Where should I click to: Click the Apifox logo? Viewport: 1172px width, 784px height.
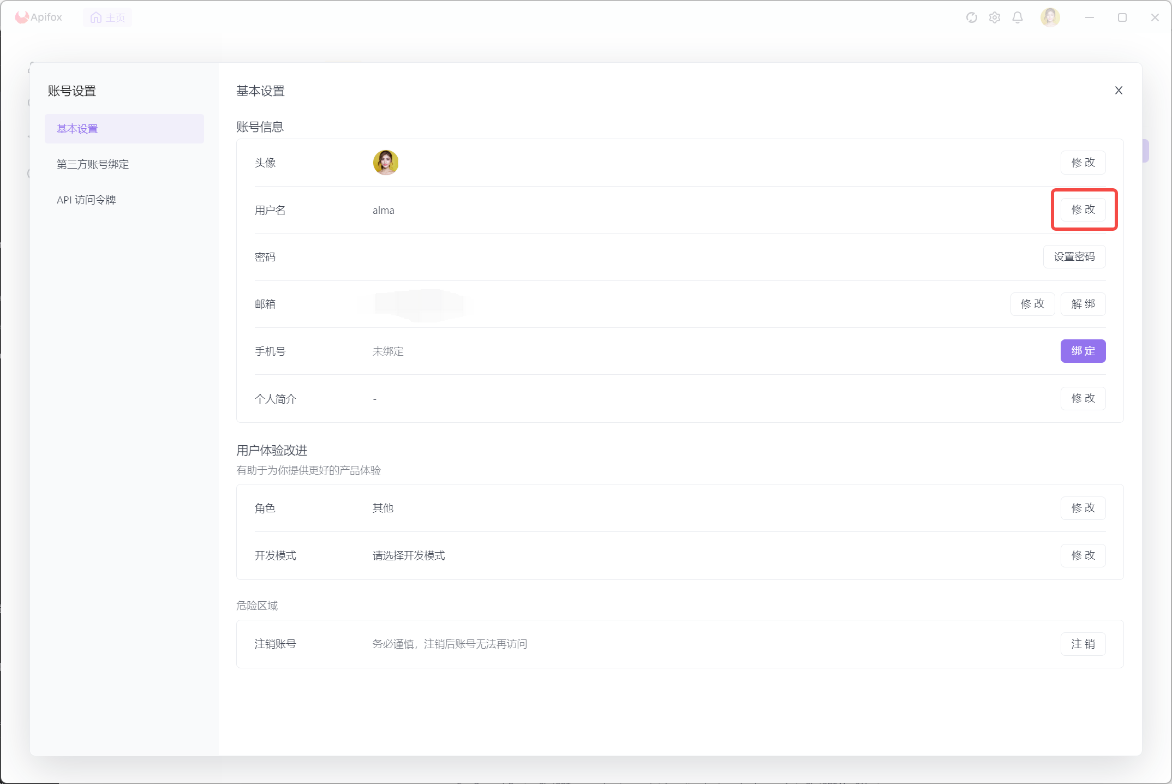coord(38,17)
